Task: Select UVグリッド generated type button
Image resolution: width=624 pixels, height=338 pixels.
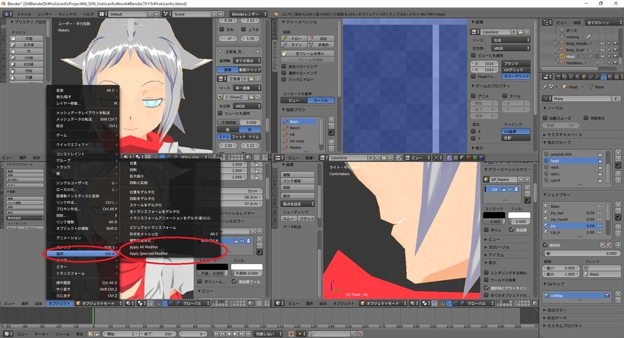Action: (x=516, y=70)
